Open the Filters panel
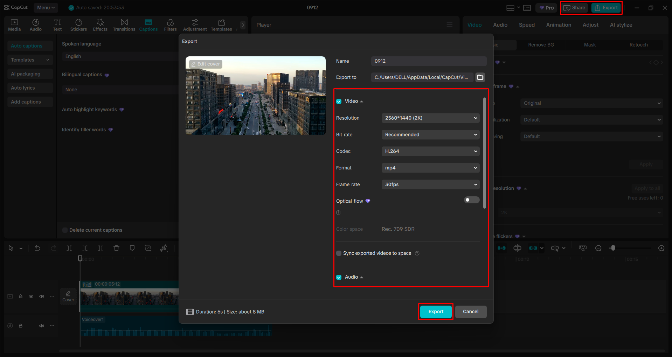672x357 pixels. click(x=170, y=24)
